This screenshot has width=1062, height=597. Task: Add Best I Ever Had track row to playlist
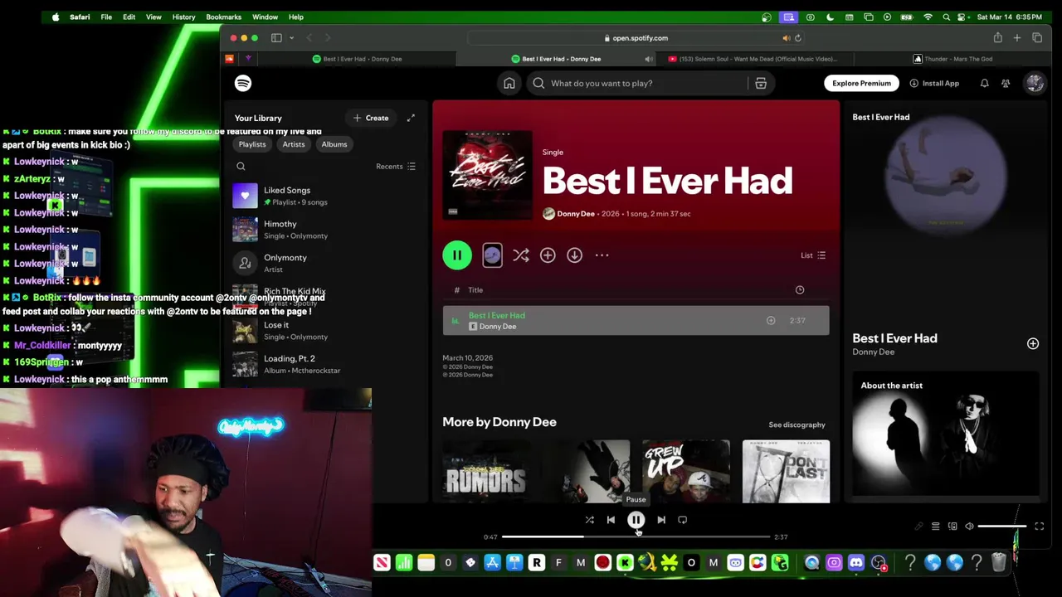click(x=771, y=320)
